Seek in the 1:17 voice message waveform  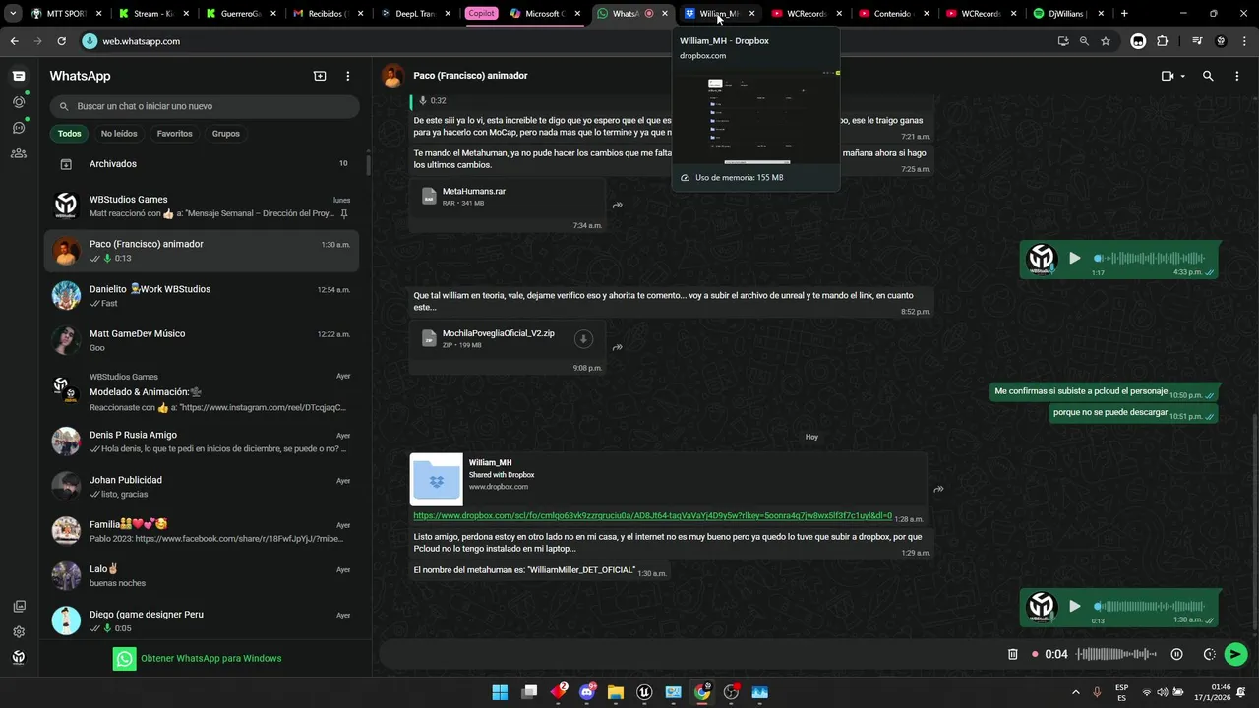click(1149, 259)
